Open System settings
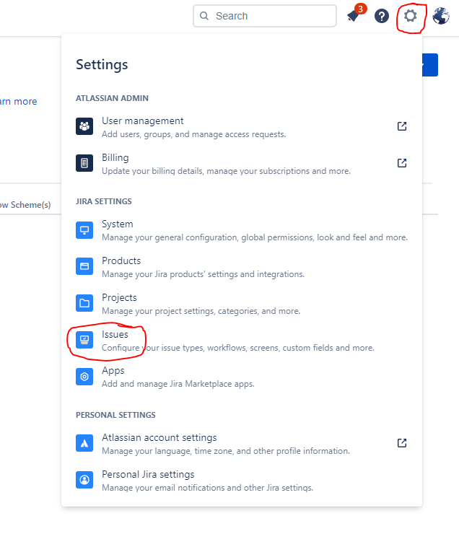 241,230
